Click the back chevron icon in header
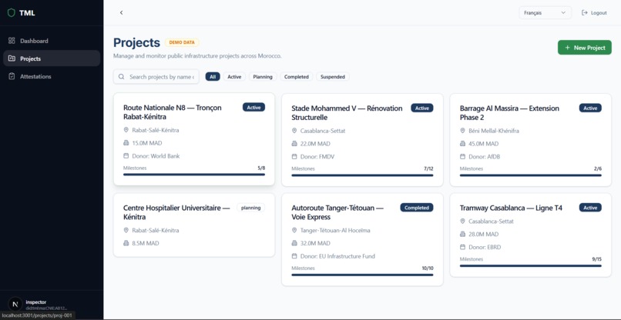Image resolution: width=621 pixels, height=320 pixels. [x=121, y=12]
